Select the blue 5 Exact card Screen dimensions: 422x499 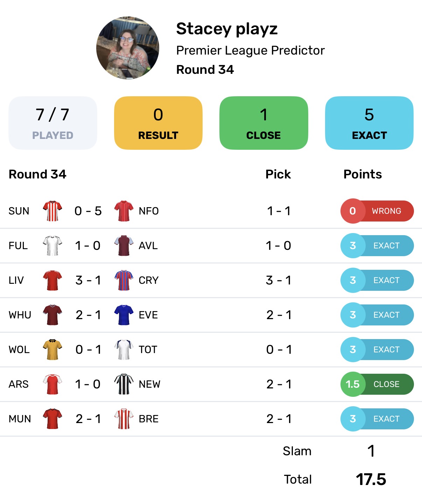click(x=369, y=123)
